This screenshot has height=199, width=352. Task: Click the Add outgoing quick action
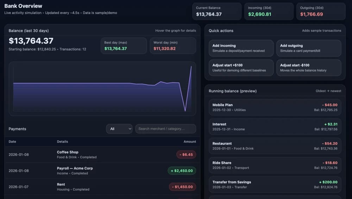coord(309,48)
